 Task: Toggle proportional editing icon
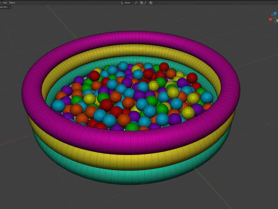point(151,3)
